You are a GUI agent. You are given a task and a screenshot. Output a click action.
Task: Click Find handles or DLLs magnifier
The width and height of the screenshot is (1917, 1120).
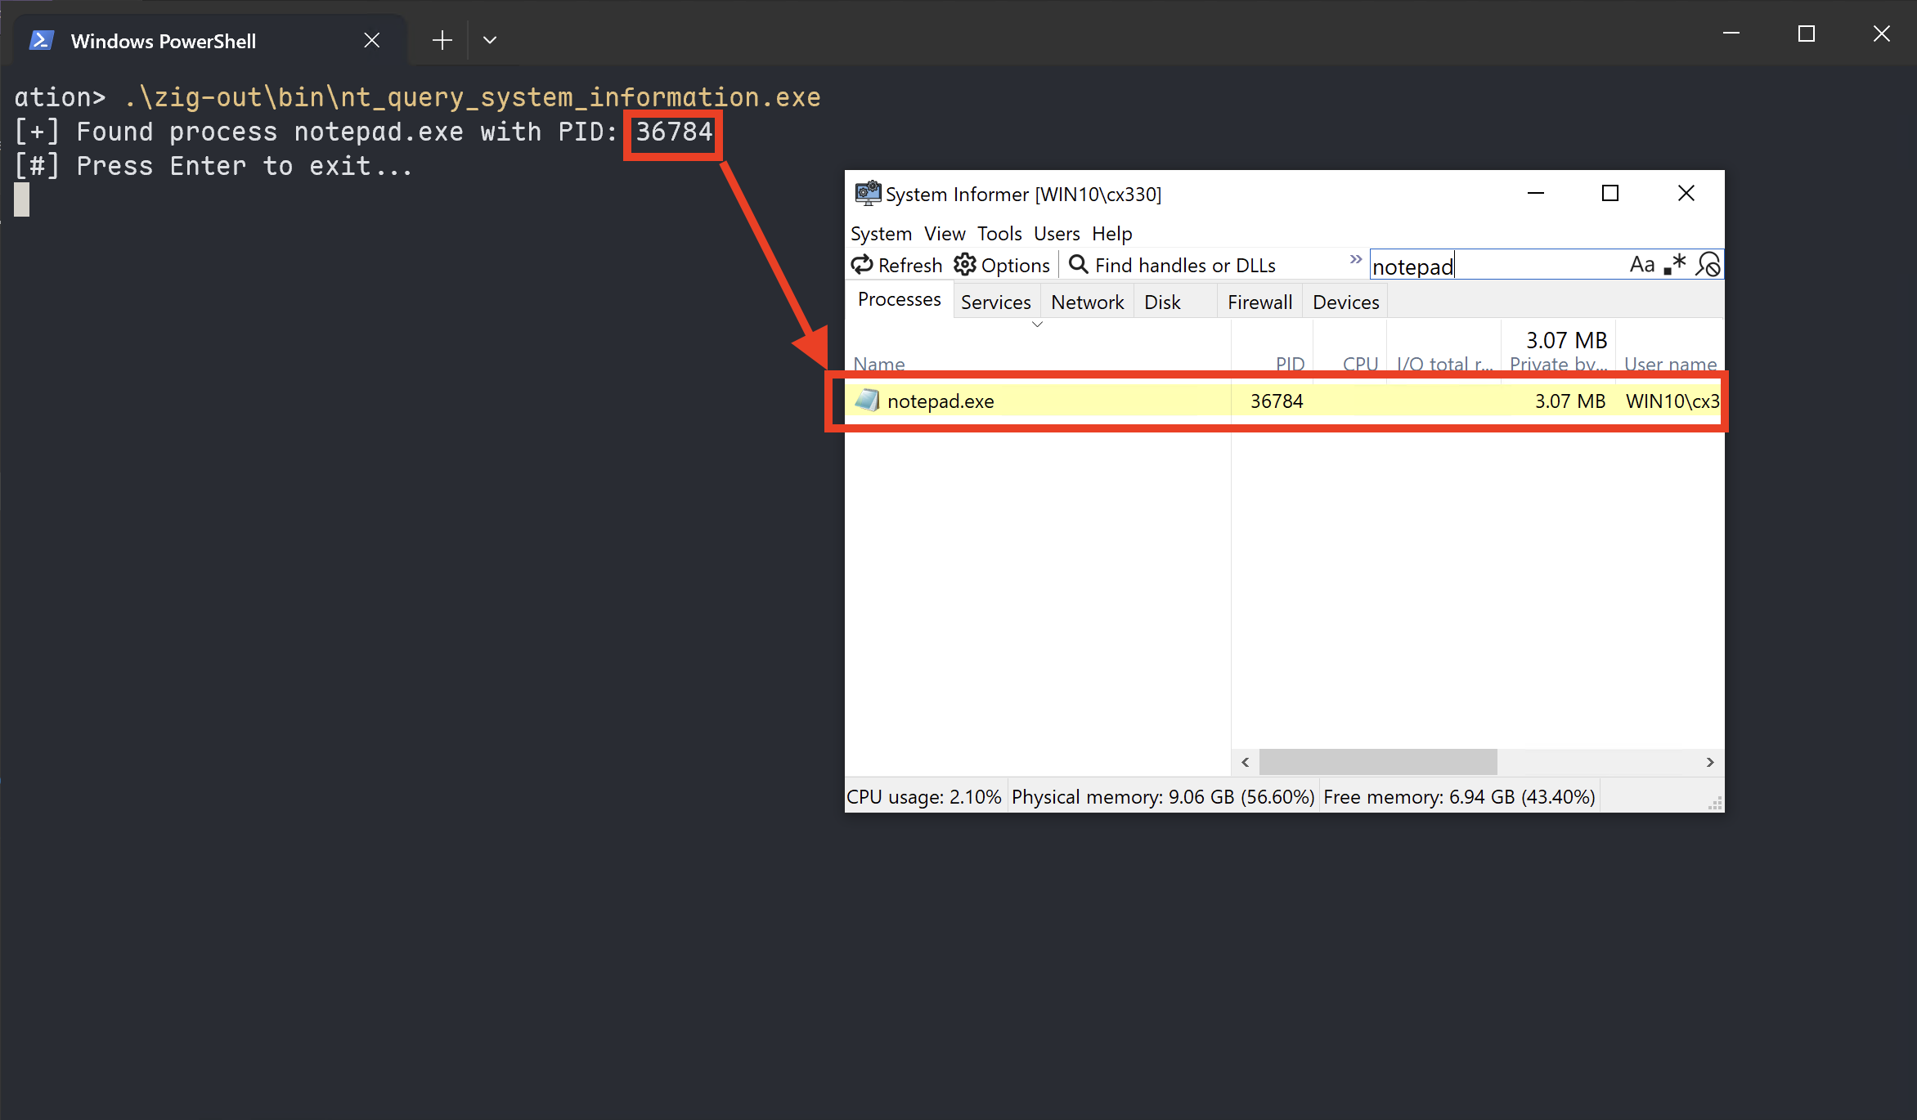(x=1079, y=265)
